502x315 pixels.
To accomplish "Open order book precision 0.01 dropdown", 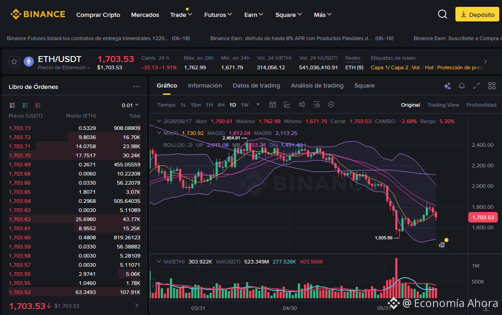I will click(x=130, y=105).
